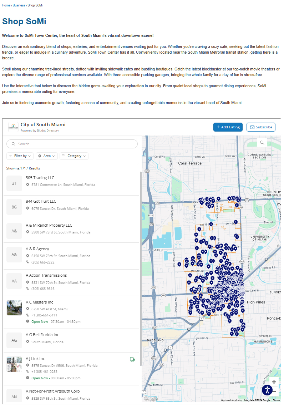Image resolution: width=284 pixels, height=409 pixels.
Task: Open the Filter by dropdown
Action: pyautogui.click(x=20, y=156)
